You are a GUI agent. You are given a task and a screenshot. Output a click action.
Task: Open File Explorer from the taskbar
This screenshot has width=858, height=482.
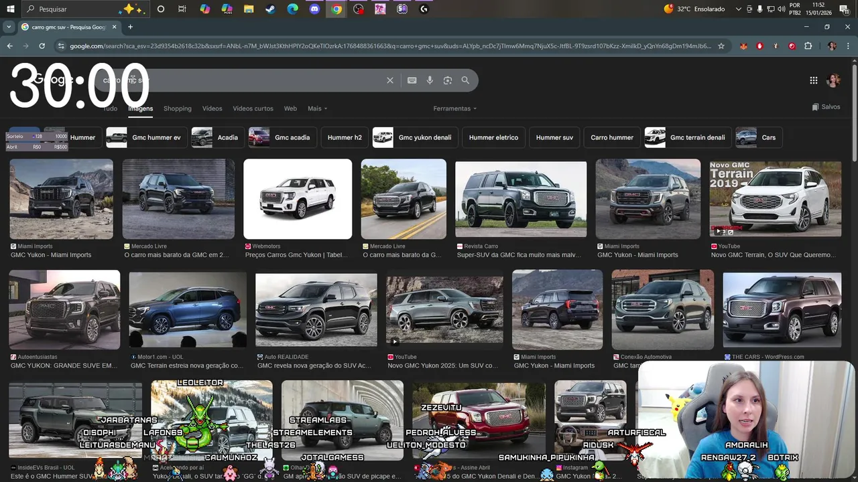[x=249, y=9]
